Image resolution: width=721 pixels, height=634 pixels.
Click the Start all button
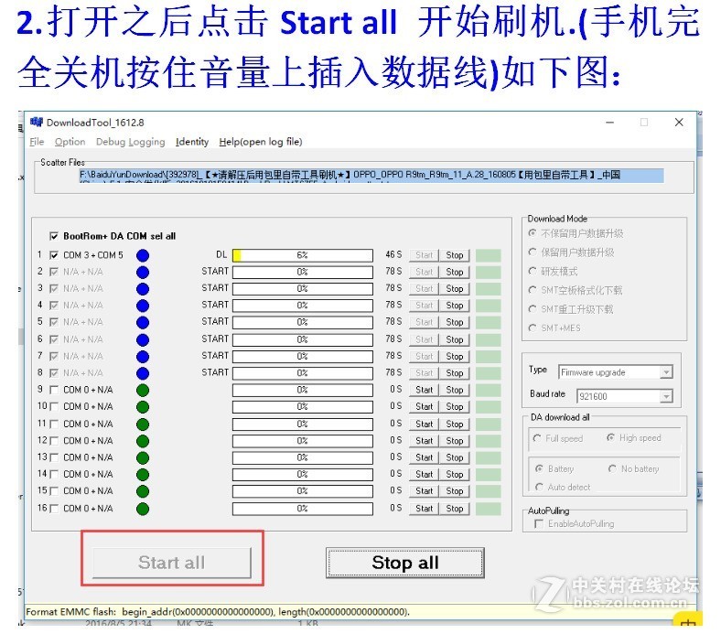coord(172,563)
